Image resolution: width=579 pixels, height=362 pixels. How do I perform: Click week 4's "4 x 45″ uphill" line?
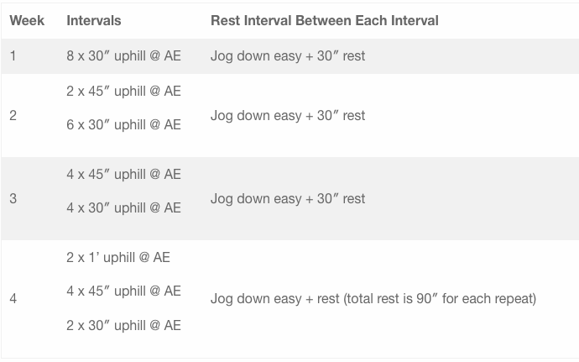click(x=123, y=291)
